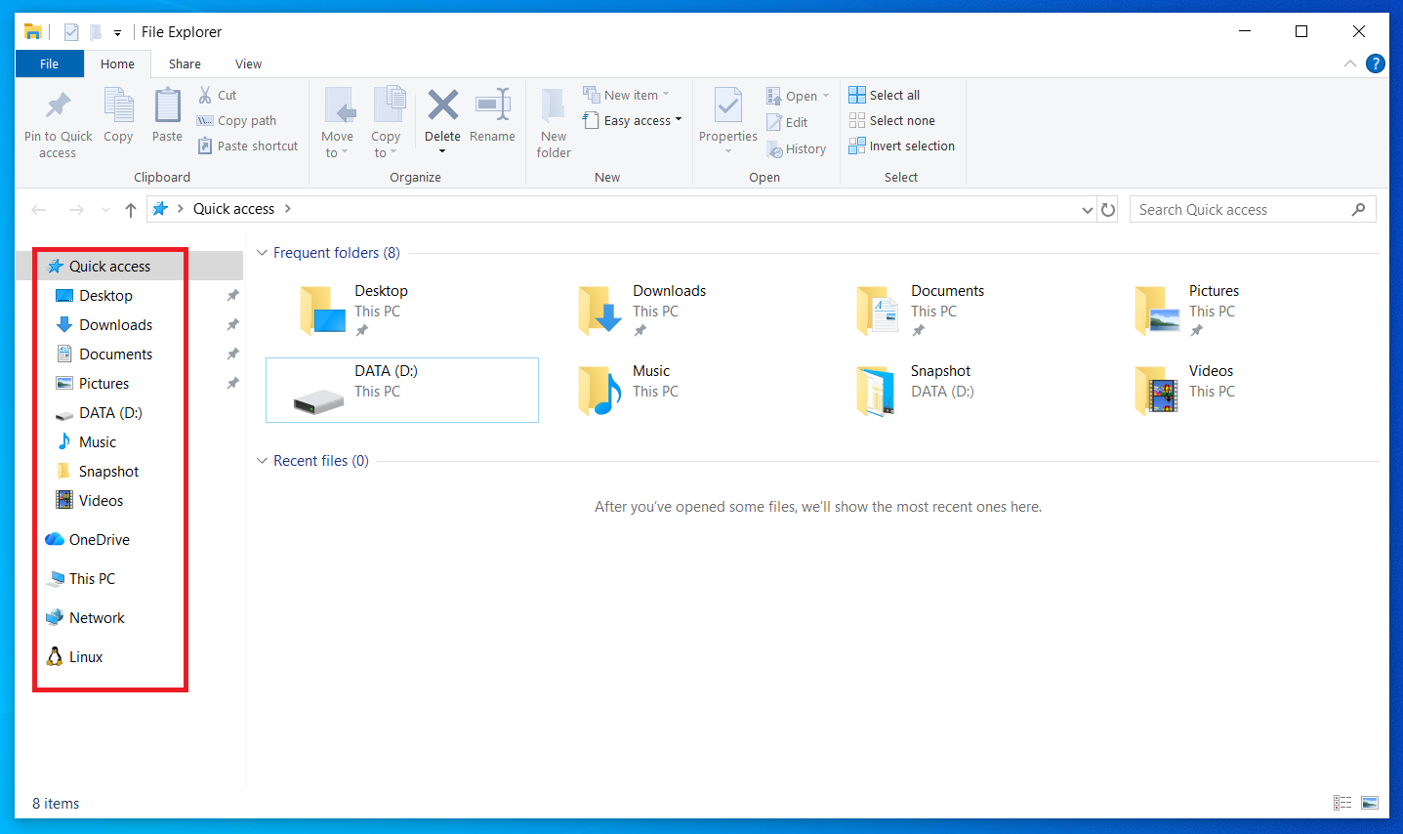
Task: Open the Help question mark icon
Action: click(1376, 63)
